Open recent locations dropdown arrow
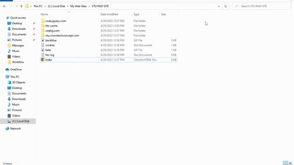Screen dimensions: 294x165 (x=17, y=6)
